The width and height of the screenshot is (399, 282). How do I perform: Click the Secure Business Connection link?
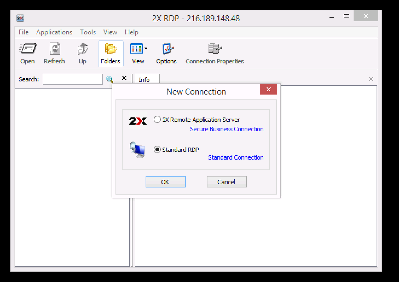click(226, 129)
